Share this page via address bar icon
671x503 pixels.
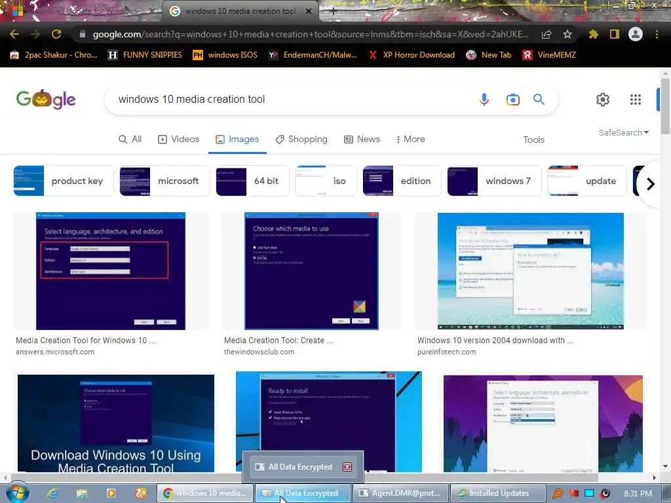tap(546, 34)
